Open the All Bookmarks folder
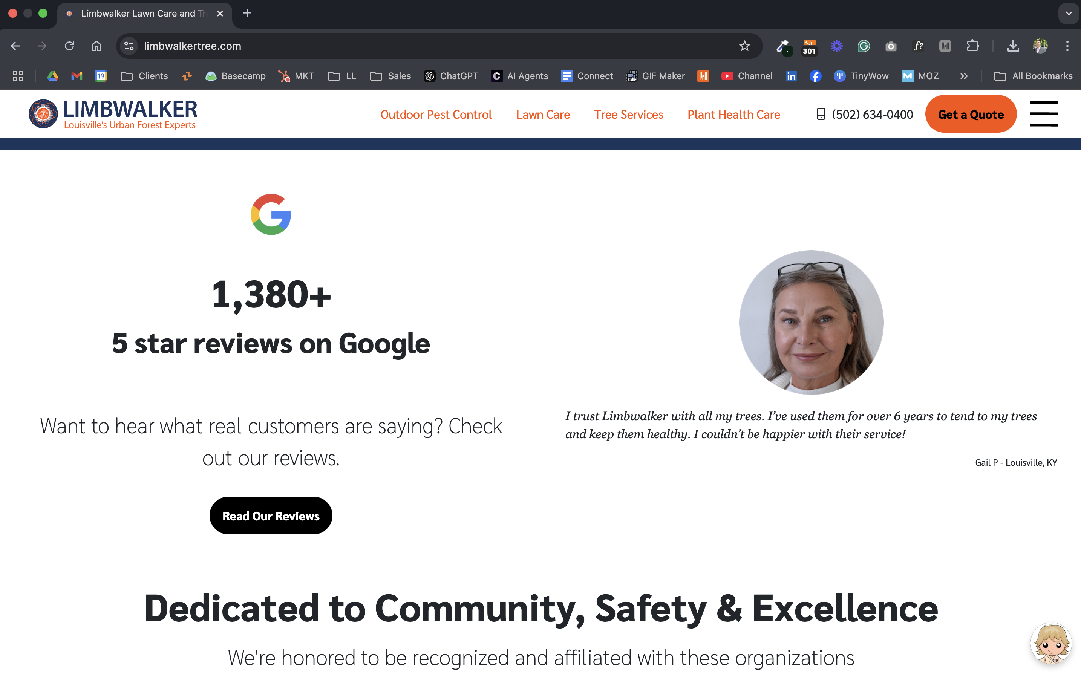The image size is (1081, 673). point(1034,76)
